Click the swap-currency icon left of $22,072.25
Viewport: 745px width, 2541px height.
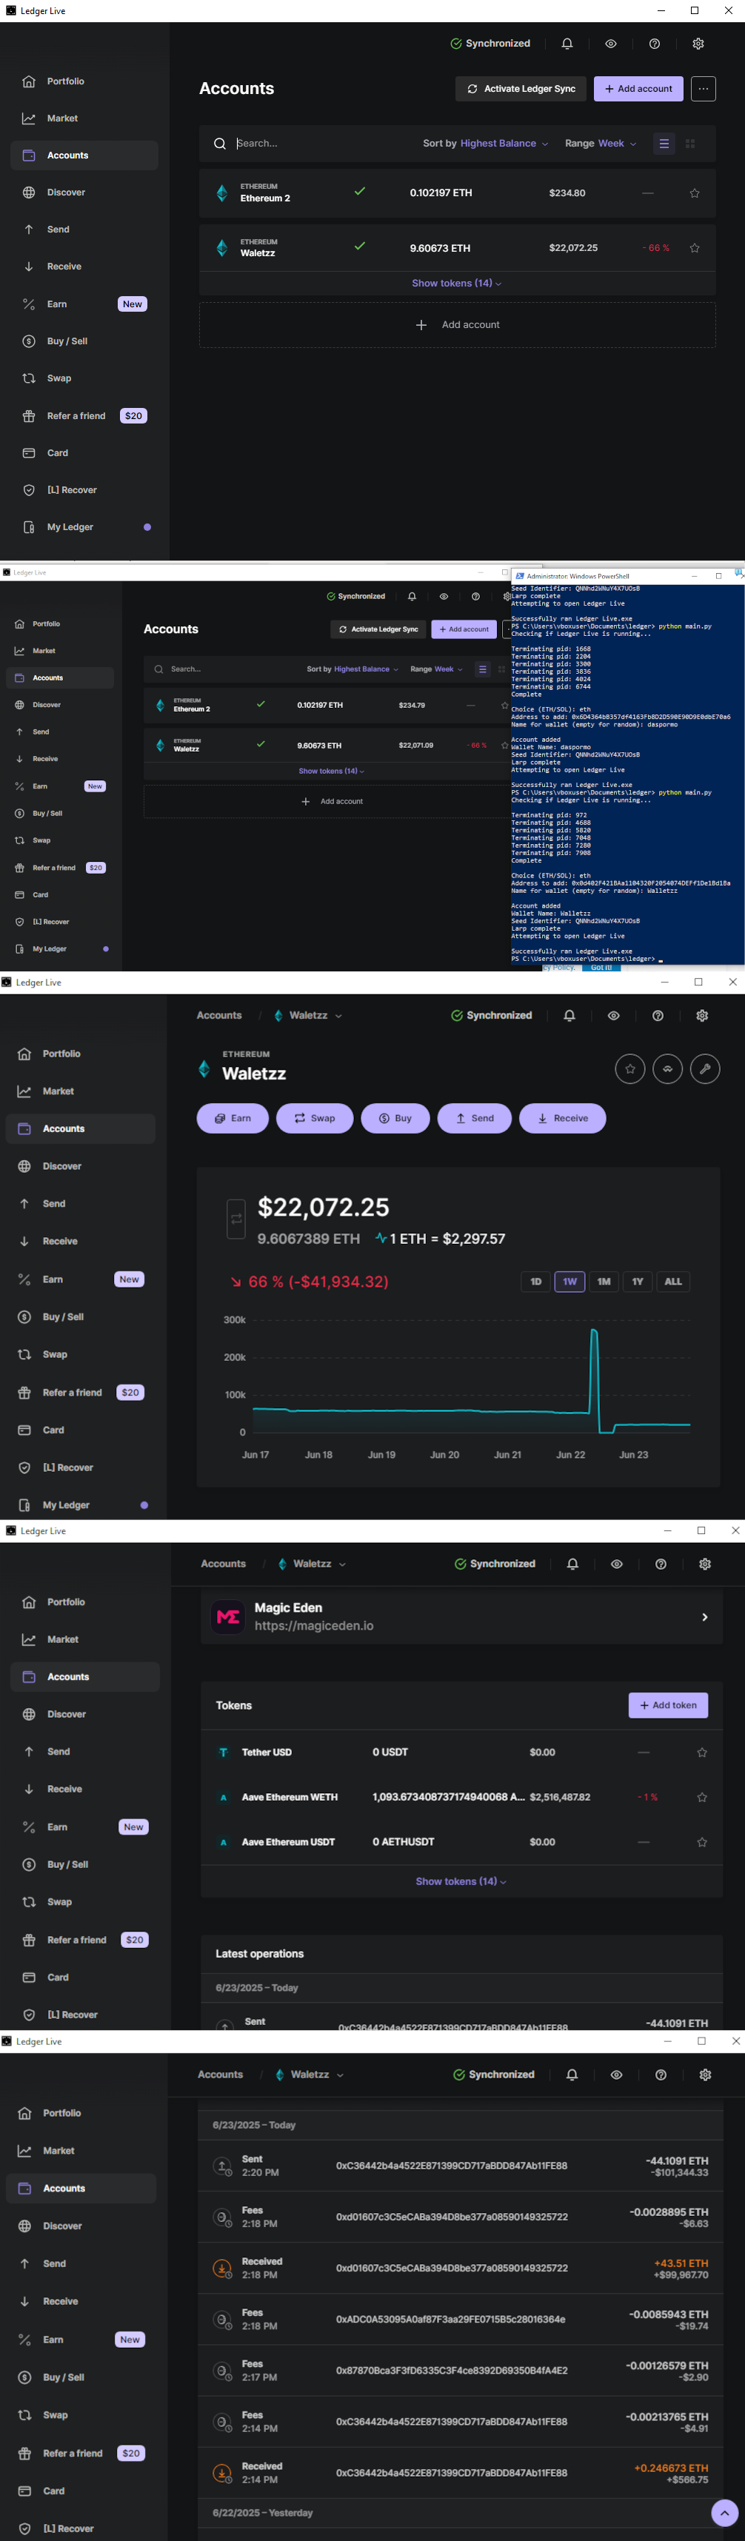[x=235, y=1219]
